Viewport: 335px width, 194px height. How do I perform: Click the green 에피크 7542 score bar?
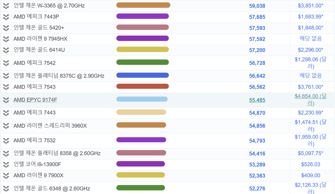coord(142,62)
